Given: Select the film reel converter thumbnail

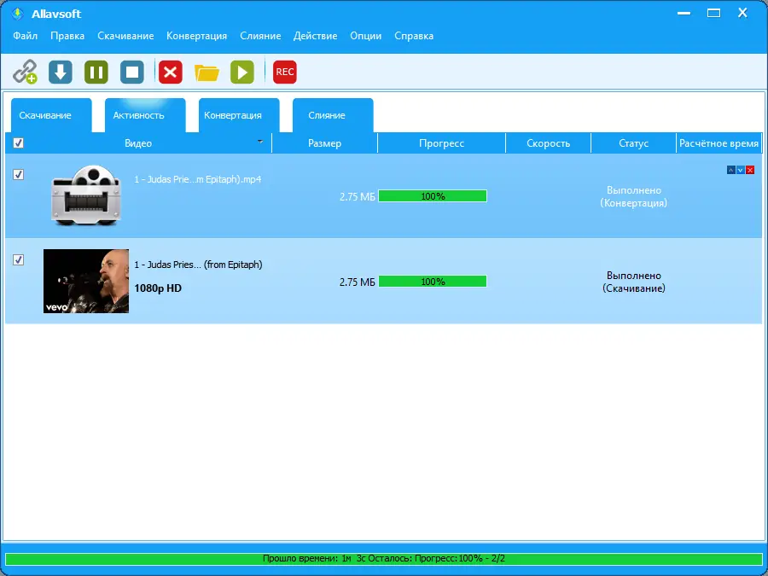Looking at the screenshot, I should pyautogui.click(x=86, y=195).
